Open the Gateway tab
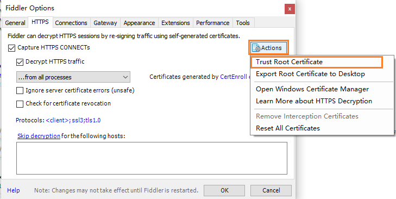This screenshot has width=396, height=199. point(105,23)
